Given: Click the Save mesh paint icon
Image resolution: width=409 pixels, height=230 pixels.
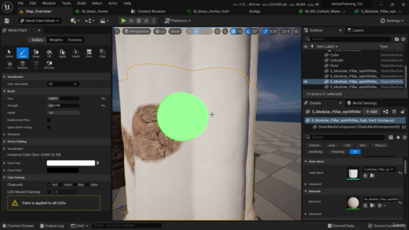Looking at the screenshot, I should [x=89, y=53].
